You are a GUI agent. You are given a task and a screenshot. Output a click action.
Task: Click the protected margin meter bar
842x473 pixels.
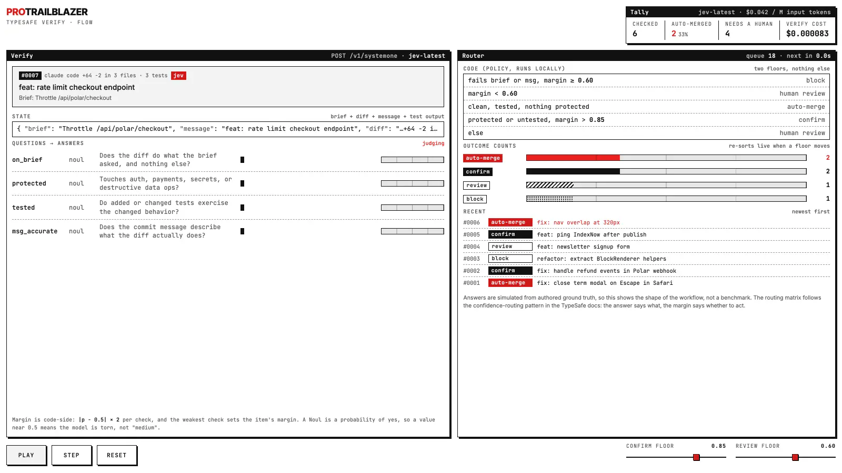point(413,183)
